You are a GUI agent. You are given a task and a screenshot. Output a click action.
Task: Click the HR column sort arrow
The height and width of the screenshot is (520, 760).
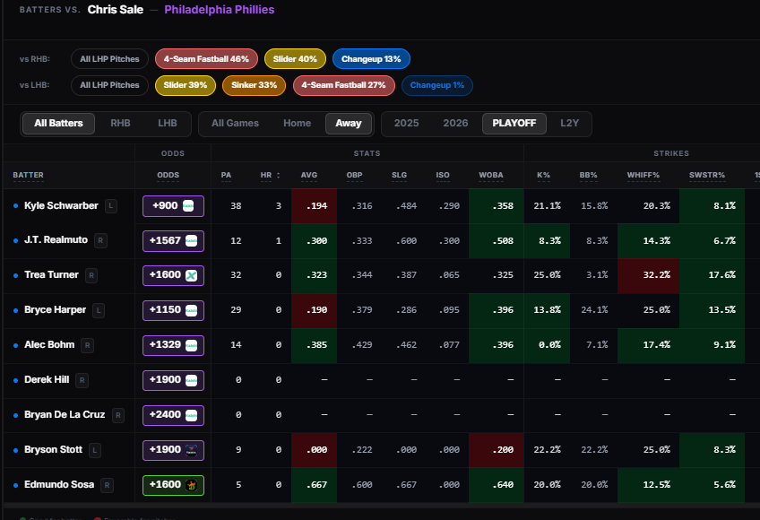tap(278, 175)
